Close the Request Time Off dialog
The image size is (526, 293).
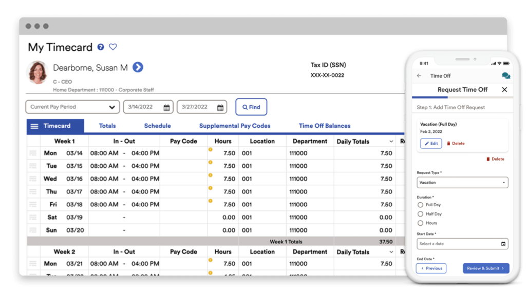pos(504,89)
